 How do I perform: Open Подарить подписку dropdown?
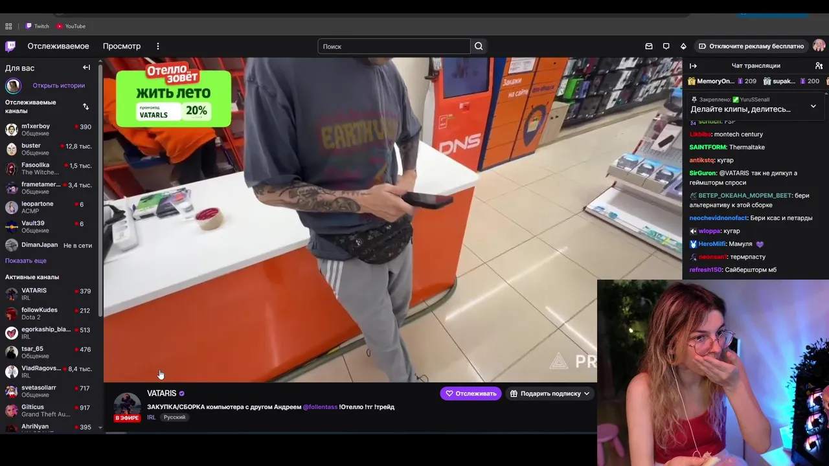coord(550,394)
